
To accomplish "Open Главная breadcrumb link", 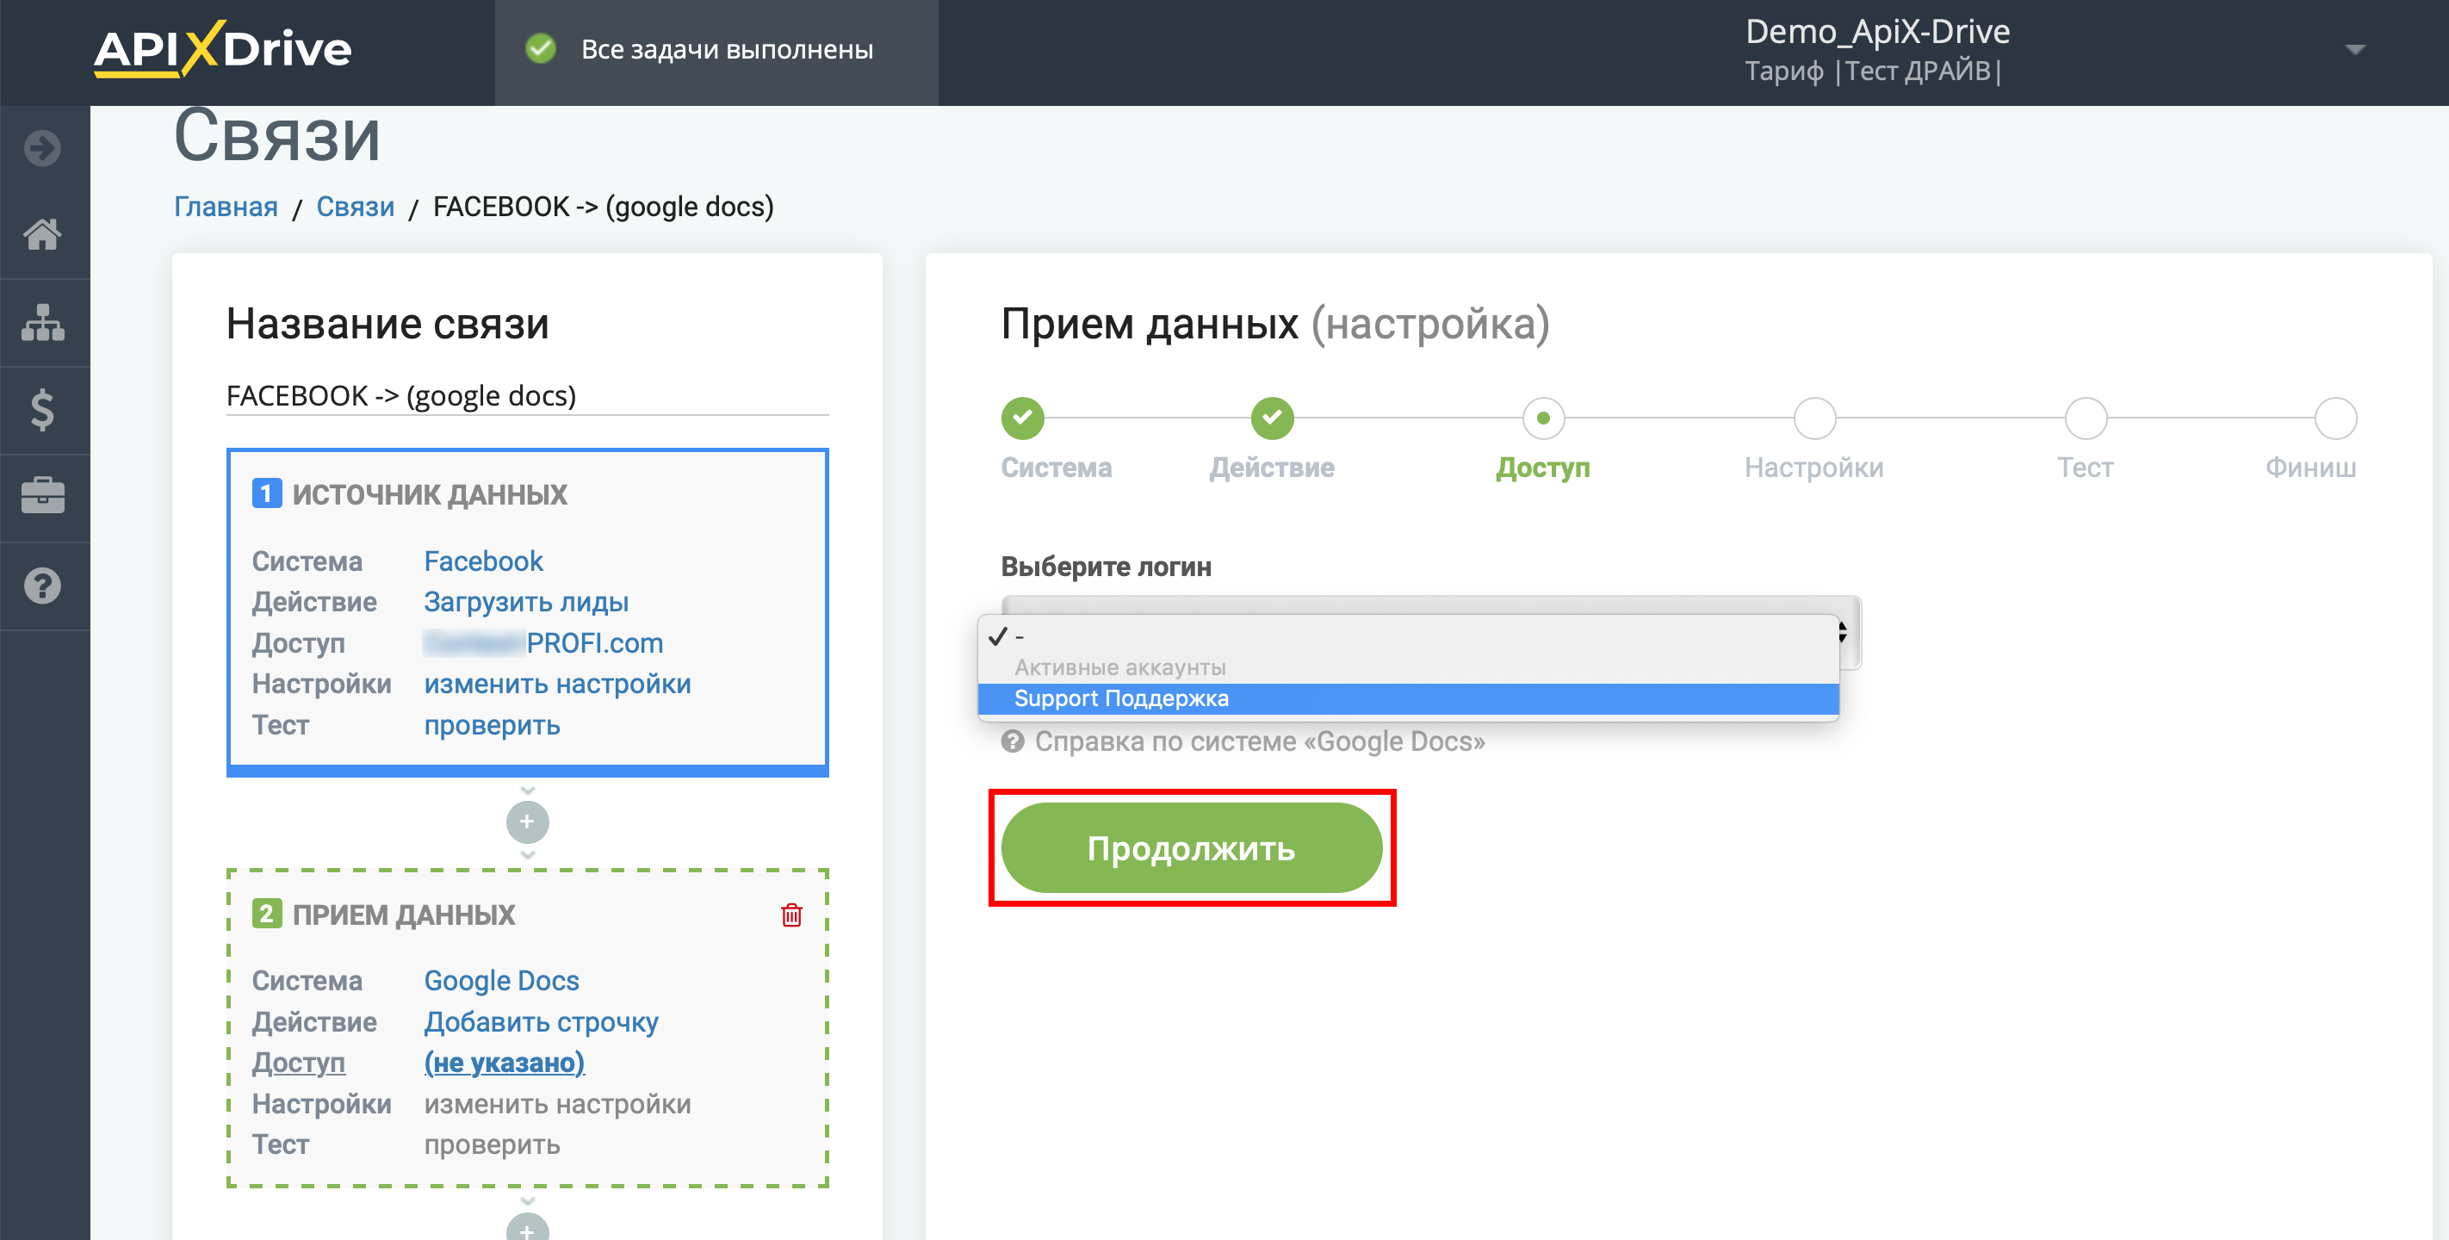I will 226,207.
